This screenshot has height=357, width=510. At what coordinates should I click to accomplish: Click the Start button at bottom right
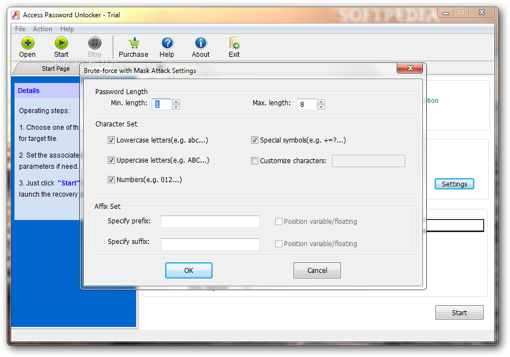click(459, 312)
